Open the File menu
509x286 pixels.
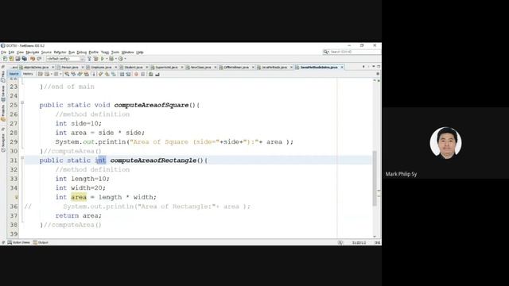[x=3, y=52]
